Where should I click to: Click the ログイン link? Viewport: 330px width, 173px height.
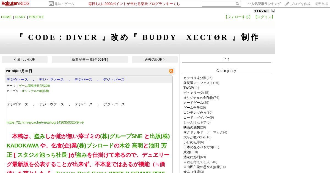[264, 17]
